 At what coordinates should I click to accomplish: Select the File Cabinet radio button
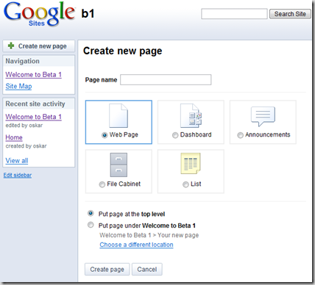click(x=102, y=184)
